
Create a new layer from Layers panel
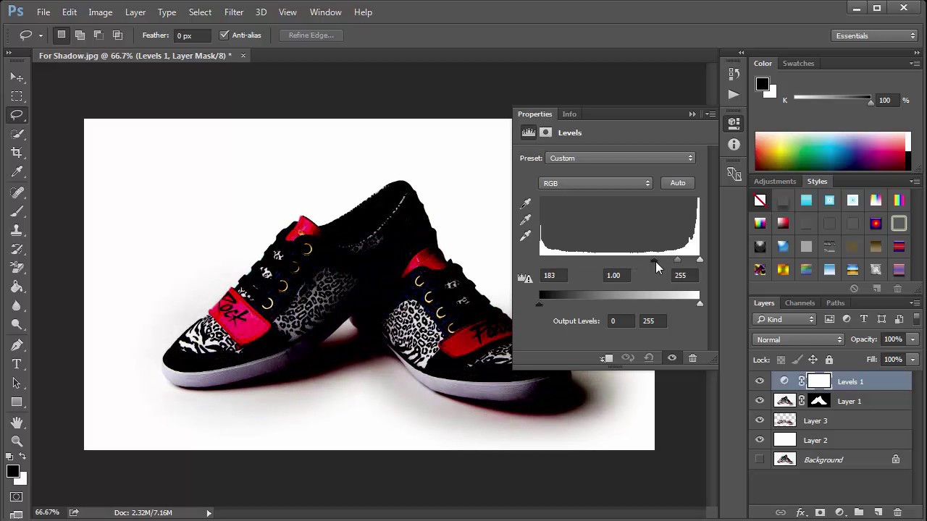tap(878, 512)
